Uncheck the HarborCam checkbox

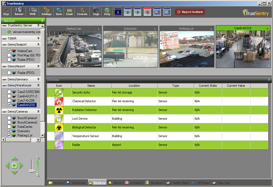tap(9, 51)
